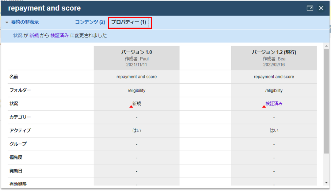
Task: Click 新規 value in version 1.0 column
Action: pos(137,103)
